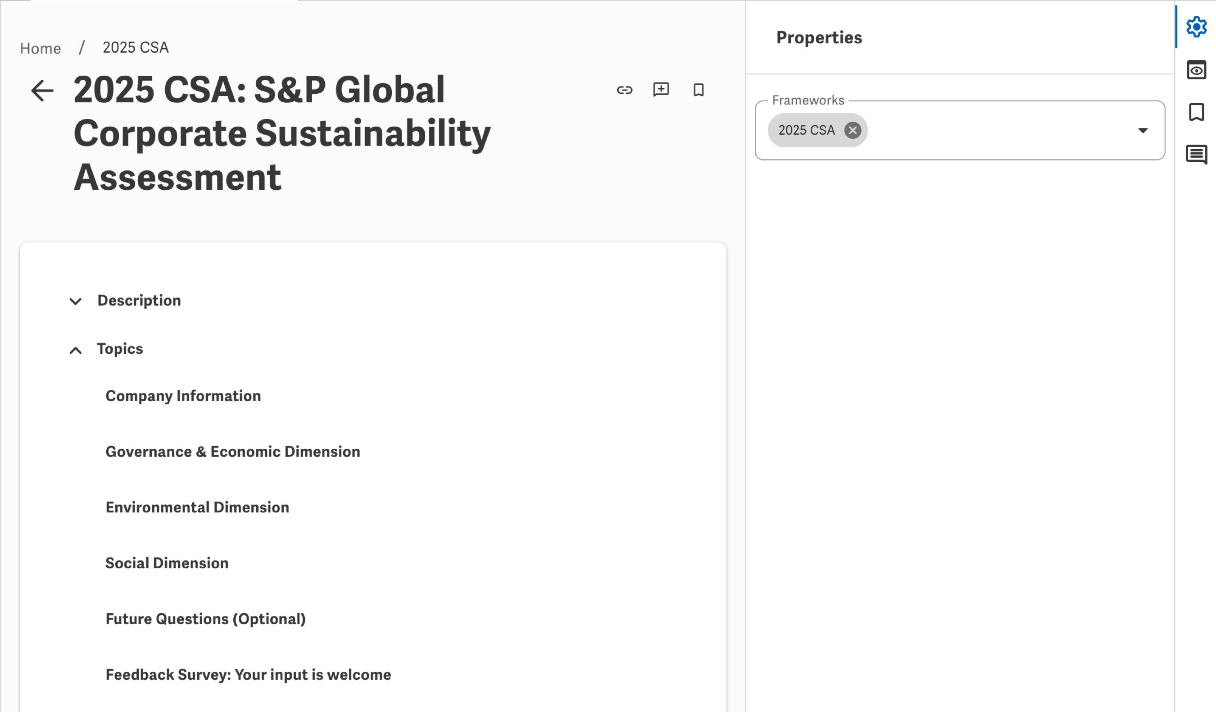Screen dimensions: 1216x712
Task: Open the Frameworks dropdown arrow
Action: pyautogui.click(x=1143, y=130)
